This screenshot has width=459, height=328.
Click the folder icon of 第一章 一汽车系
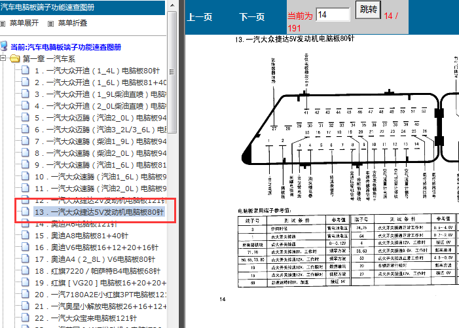pyautogui.click(x=14, y=58)
